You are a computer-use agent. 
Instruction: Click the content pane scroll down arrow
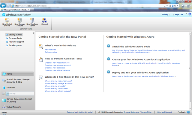190,108
